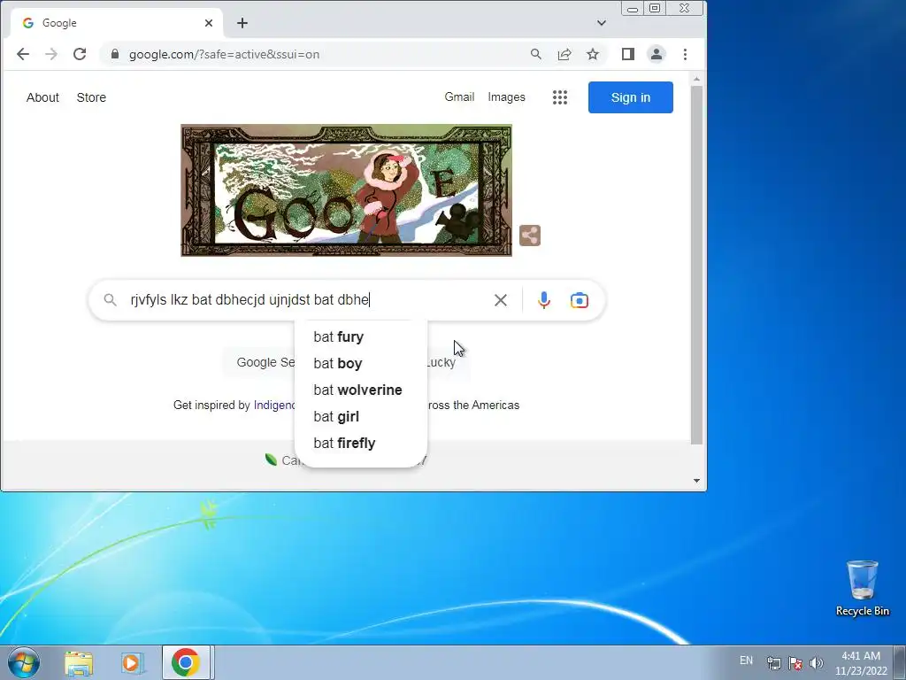Open the Images link

coord(506,97)
